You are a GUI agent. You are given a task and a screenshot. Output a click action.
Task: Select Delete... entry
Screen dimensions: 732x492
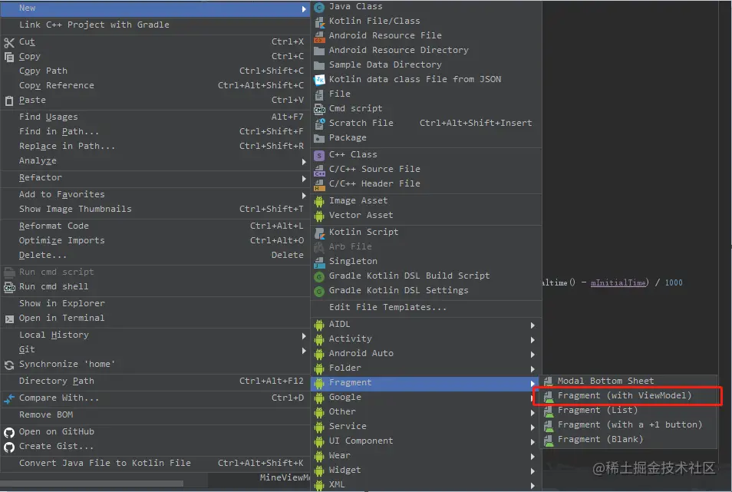pos(154,255)
